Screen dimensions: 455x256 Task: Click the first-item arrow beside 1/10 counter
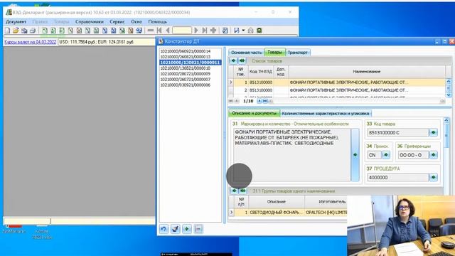pos(231,101)
